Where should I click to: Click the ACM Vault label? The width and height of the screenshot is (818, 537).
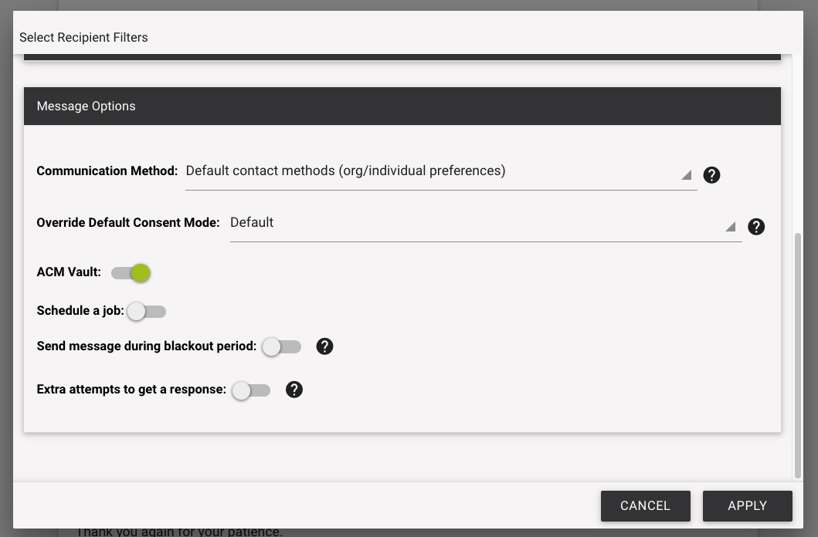coord(69,272)
